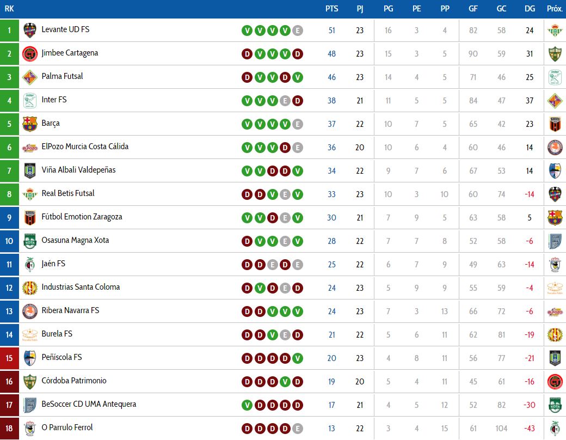Click the ElPozo Murcia team crest

coord(30,148)
